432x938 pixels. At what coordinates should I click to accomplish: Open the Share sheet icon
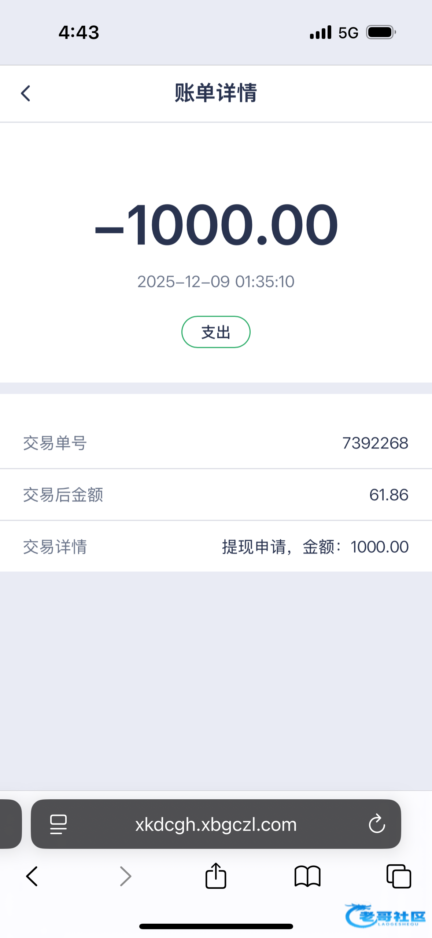tap(216, 876)
